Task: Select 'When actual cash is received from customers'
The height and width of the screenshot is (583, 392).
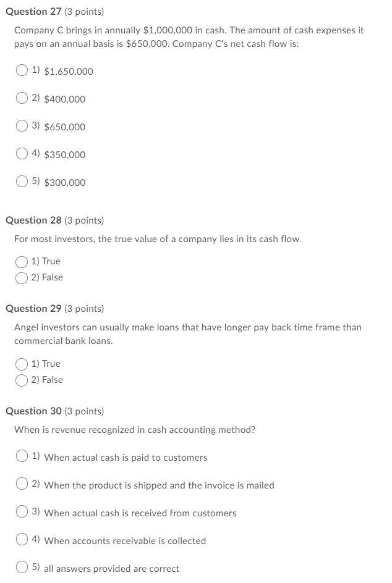Action: 20,513
